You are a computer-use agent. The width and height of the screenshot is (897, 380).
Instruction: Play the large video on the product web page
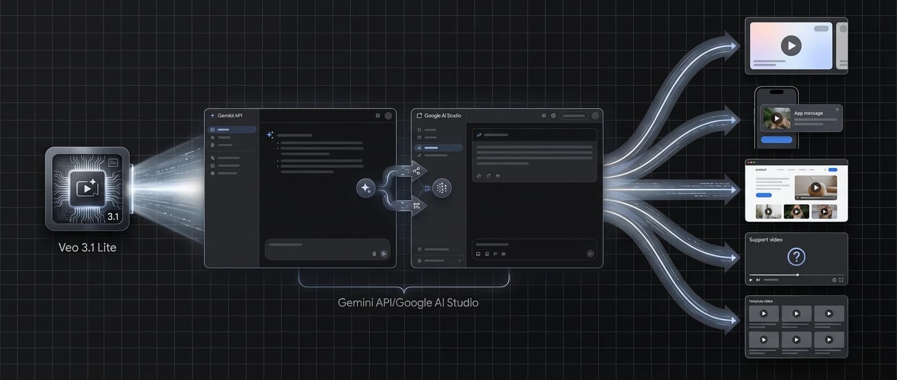tap(815, 187)
